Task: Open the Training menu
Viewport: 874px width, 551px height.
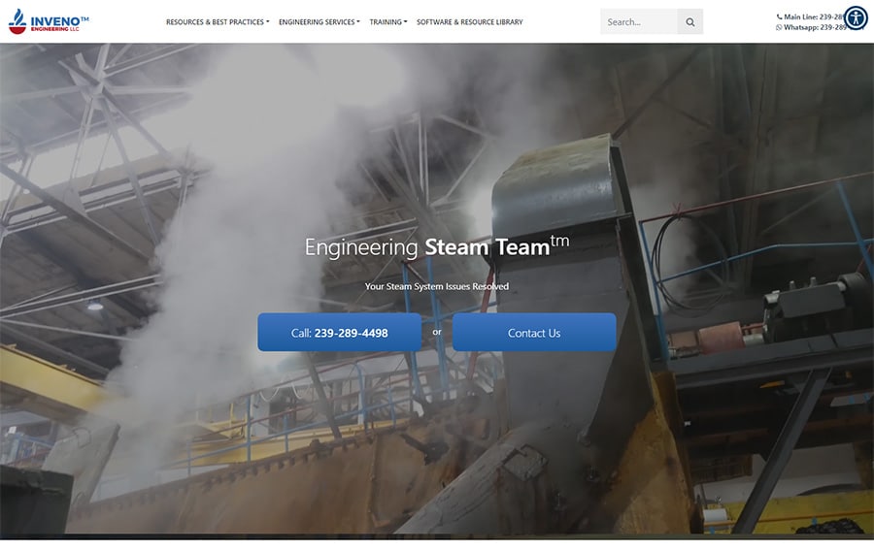Action: [x=386, y=22]
